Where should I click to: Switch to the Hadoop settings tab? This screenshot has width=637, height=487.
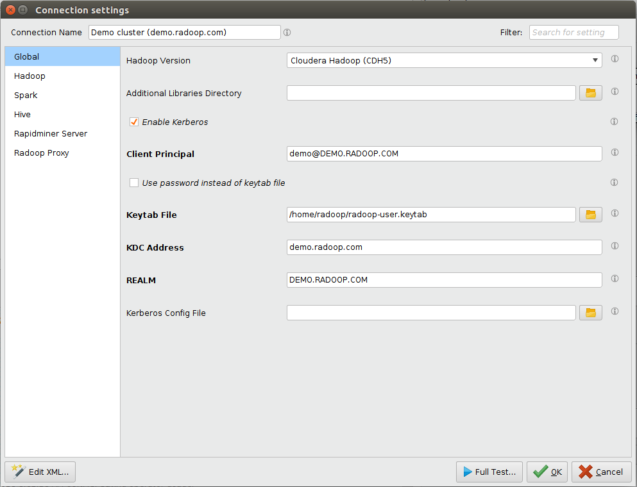pos(30,76)
